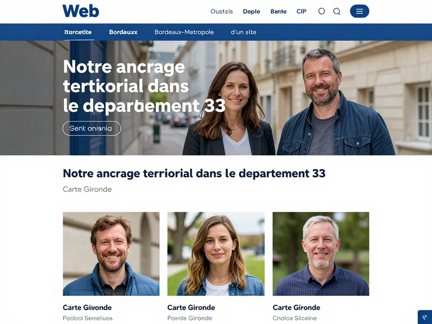This screenshot has width=432, height=324.
Task: Click the Web logo
Action: tap(81, 11)
